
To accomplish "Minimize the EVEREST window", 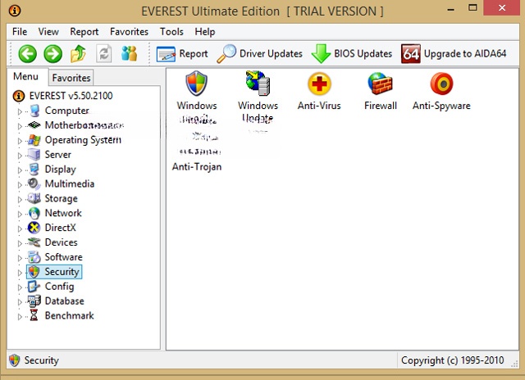I will [450, 9].
